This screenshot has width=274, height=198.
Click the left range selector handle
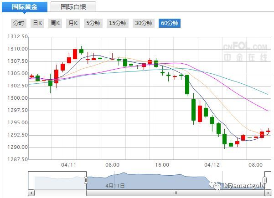(85, 180)
